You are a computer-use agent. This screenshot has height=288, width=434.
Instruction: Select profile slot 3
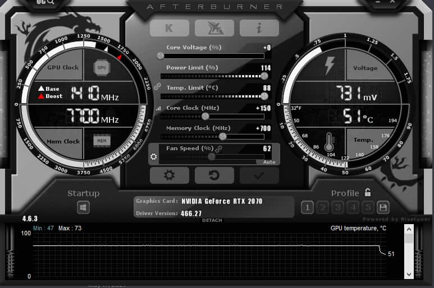[x=337, y=207]
